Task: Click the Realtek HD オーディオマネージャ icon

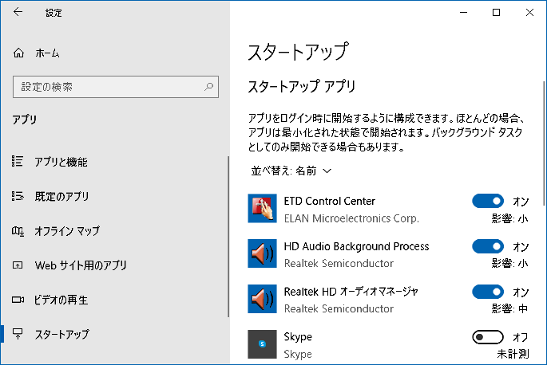Action: (261, 299)
